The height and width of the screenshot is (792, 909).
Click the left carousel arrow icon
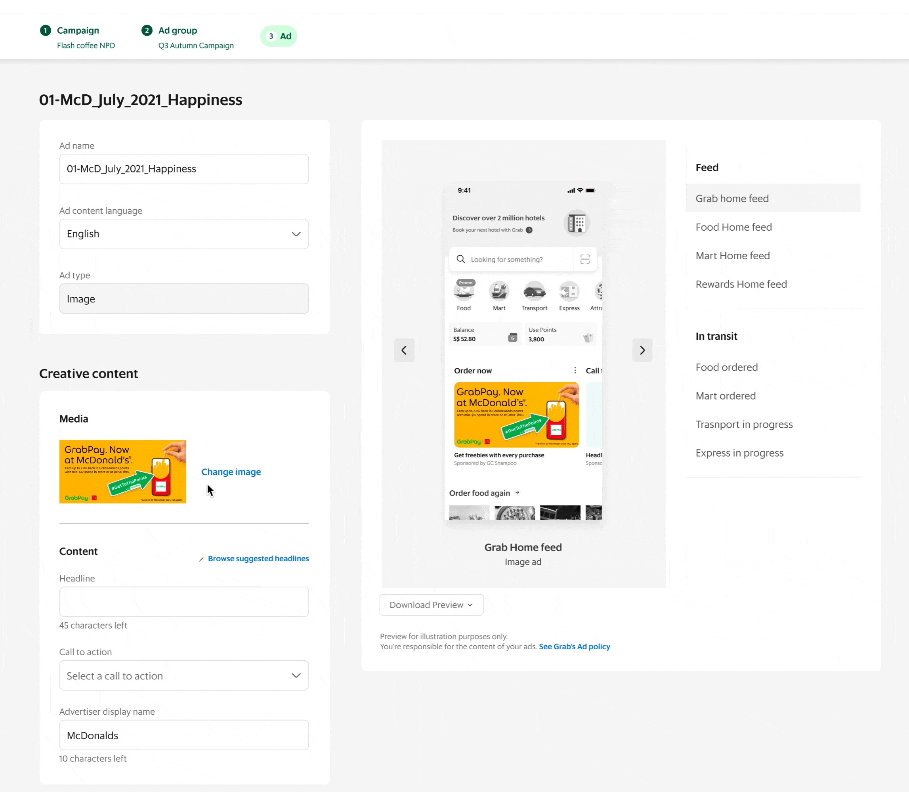click(x=404, y=350)
